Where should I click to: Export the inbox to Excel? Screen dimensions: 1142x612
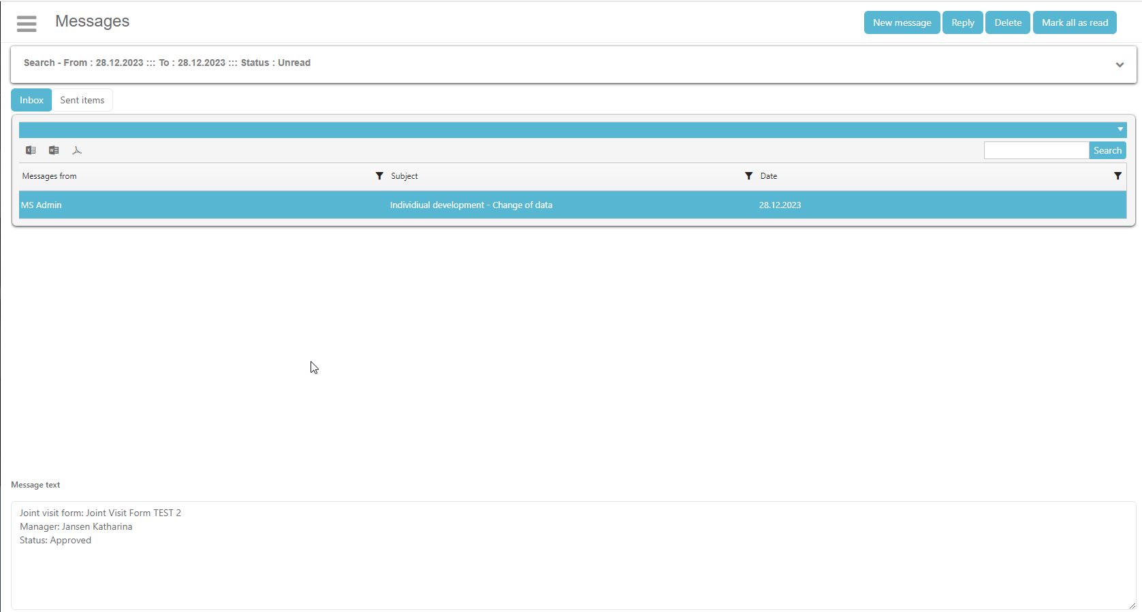click(31, 150)
